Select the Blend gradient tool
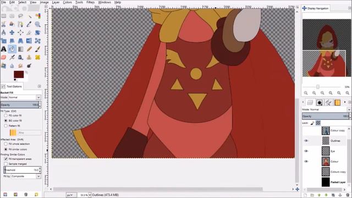 point(20,49)
